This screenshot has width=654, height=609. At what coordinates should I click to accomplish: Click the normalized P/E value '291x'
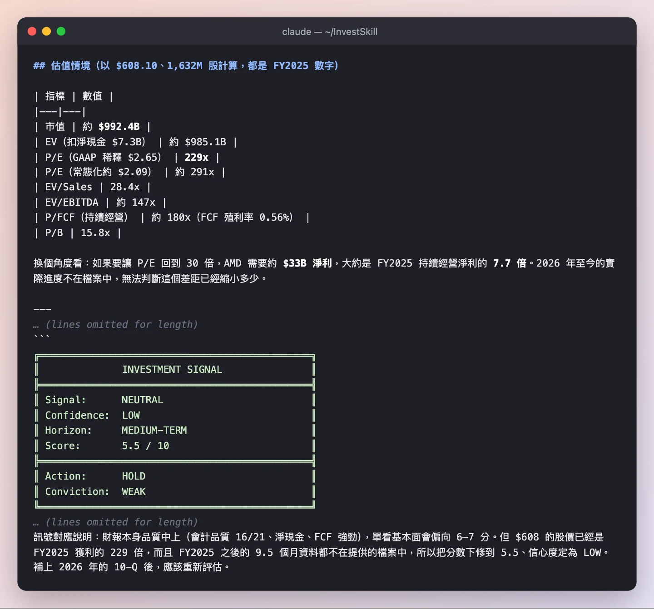click(x=203, y=172)
